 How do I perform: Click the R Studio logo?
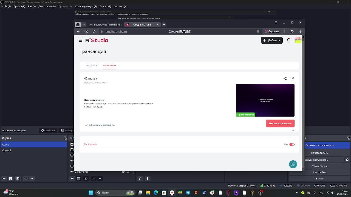coord(97,40)
